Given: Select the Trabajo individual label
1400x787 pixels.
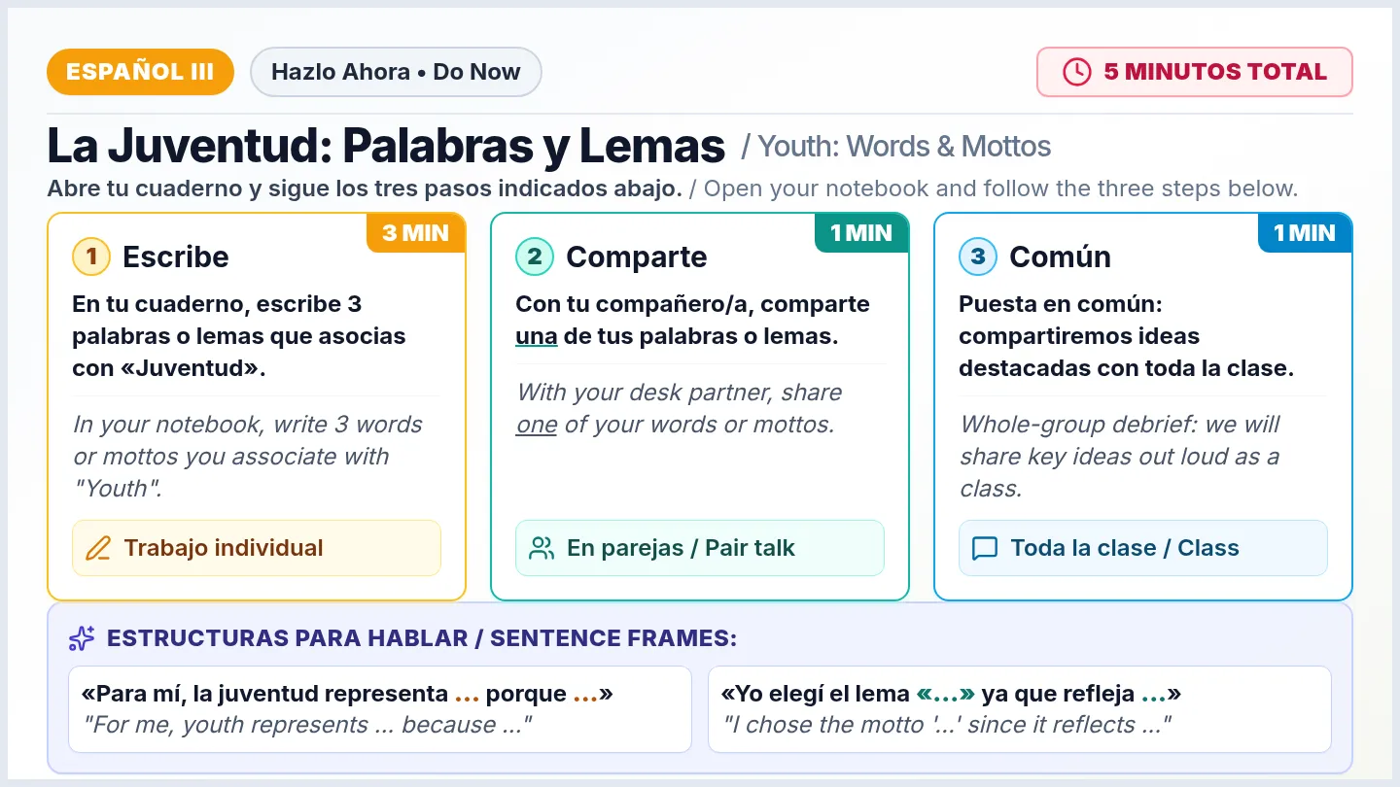Looking at the screenshot, I should pos(257,548).
